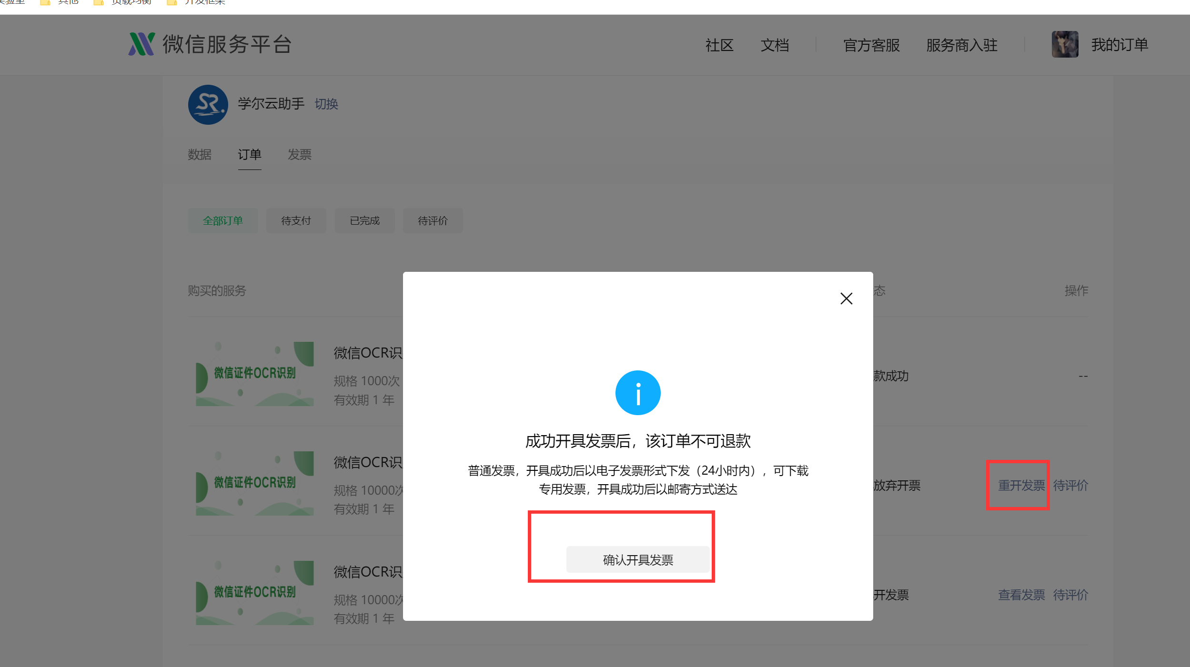Open 查看发票 for third order
The image size is (1190, 667).
pyautogui.click(x=1021, y=595)
